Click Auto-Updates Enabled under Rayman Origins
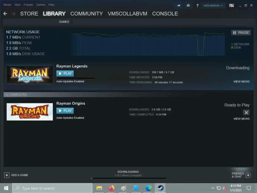Image resolution: width=257 pixels, height=193 pixels. coord(70,118)
